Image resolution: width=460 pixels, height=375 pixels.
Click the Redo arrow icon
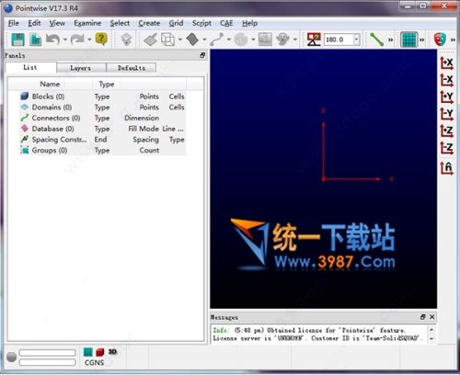[x=77, y=40]
